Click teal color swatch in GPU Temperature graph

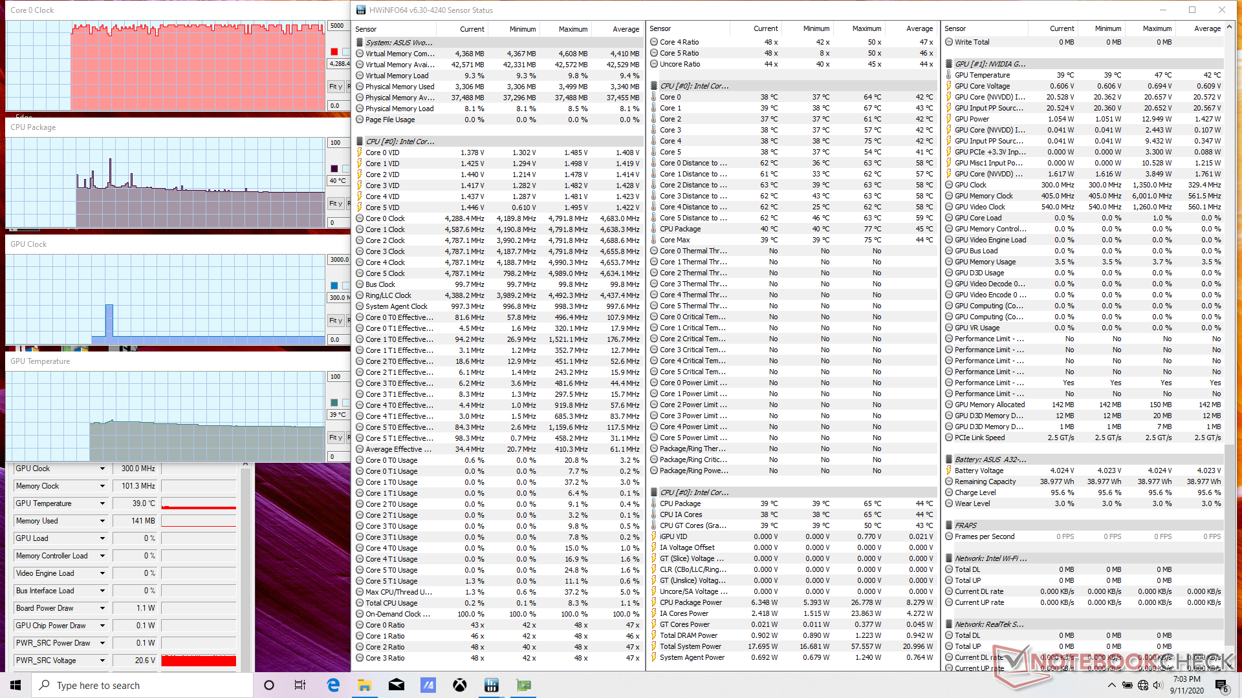[334, 403]
